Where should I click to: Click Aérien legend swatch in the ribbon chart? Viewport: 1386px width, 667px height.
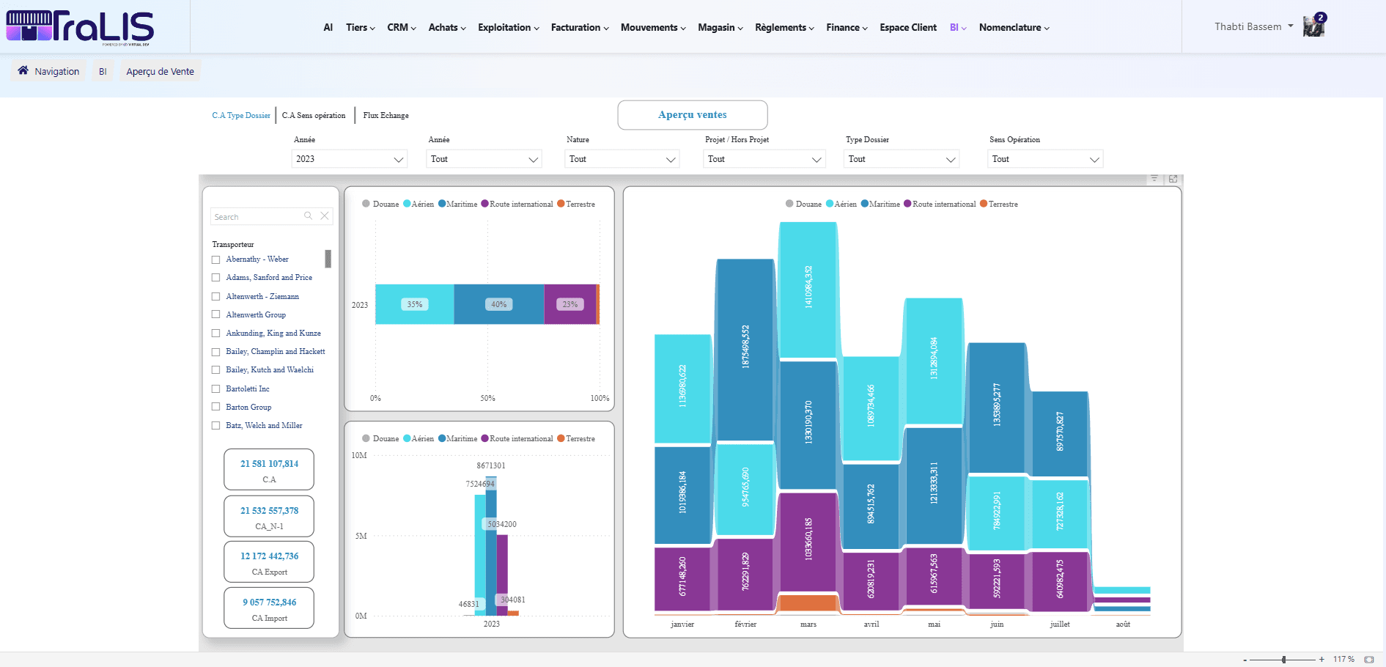point(830,204)
